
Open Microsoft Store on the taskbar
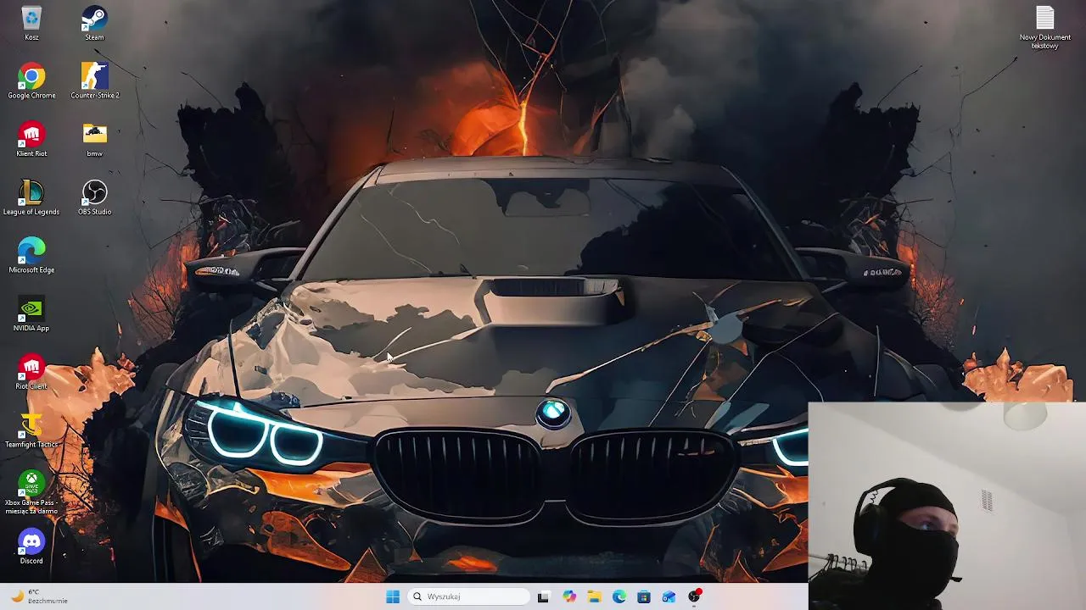(x=644, y=596)
